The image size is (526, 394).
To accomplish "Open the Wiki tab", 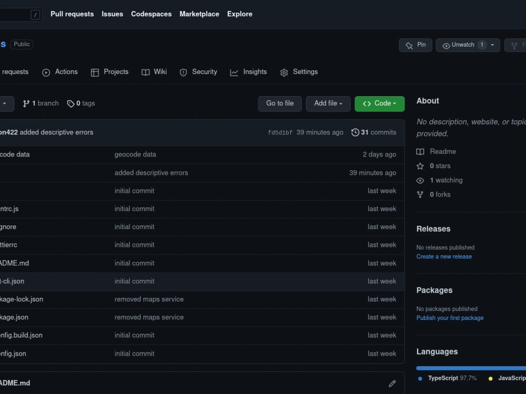I will click(154, 72).
